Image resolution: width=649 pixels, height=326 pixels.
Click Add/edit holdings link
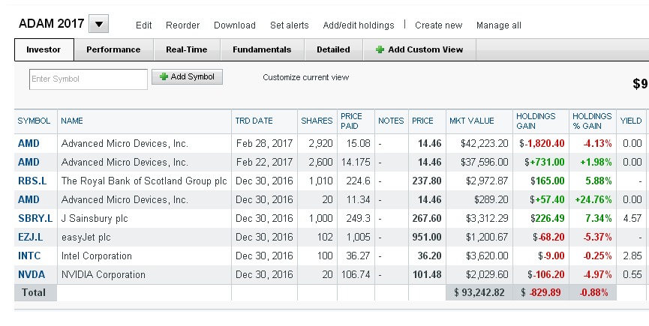tap(359, 25)
